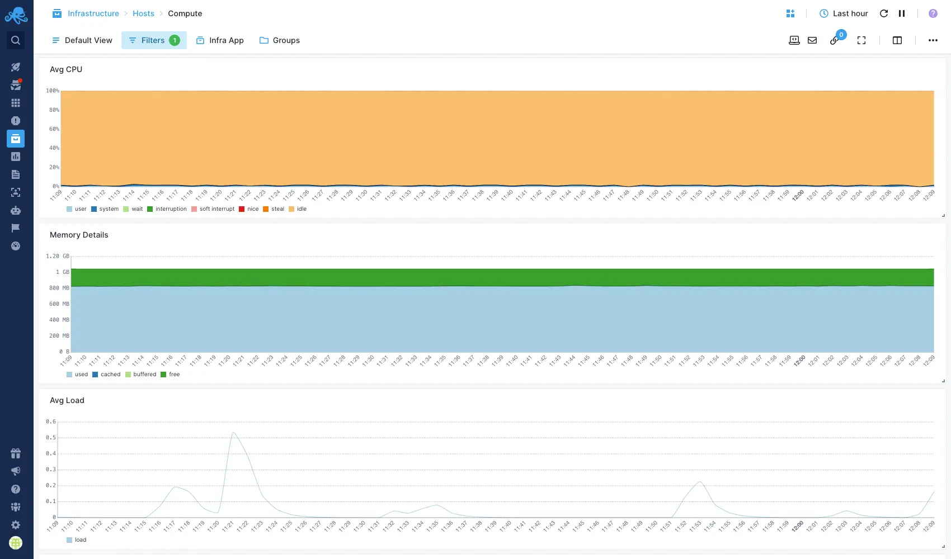The image size is (951, 559).
Task: Click the Memory Details chart title
Action: click(x=79, y=235)
